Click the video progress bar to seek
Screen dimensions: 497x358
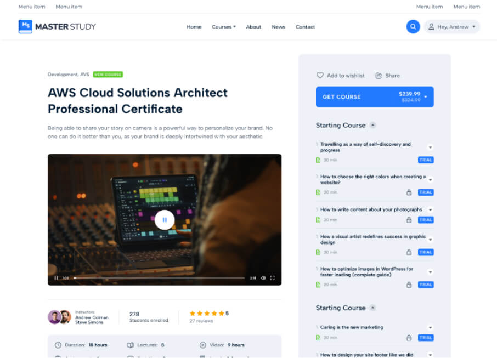coord(159,278)
